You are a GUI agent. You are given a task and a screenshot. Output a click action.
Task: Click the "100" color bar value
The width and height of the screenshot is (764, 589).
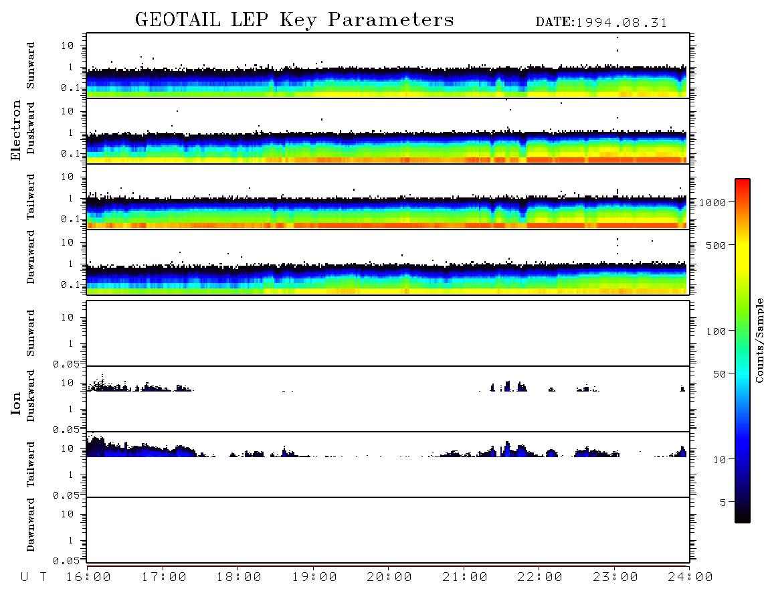point(716,331)
